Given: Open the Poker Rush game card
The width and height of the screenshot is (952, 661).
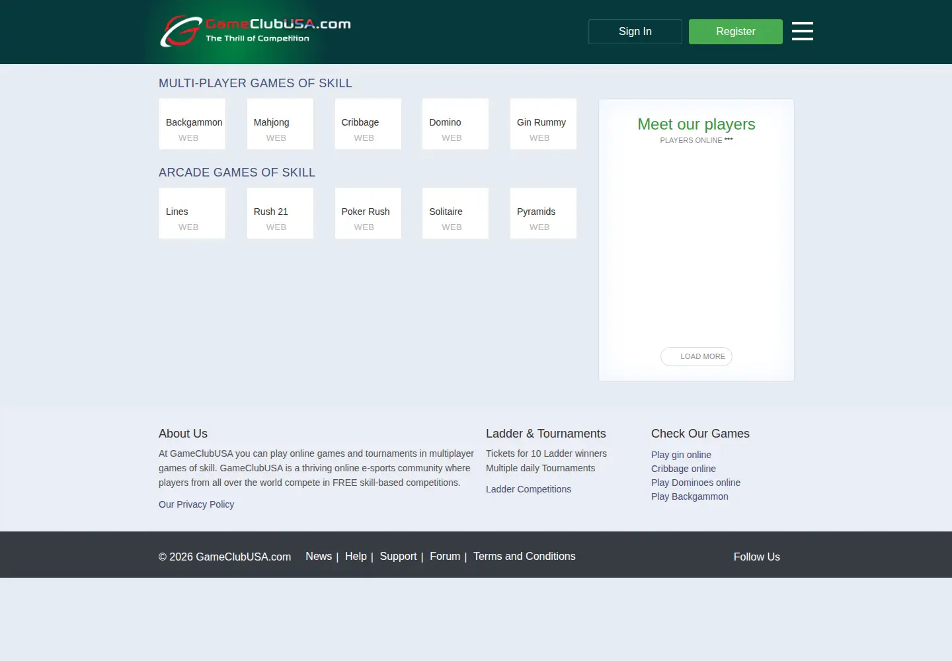Looking at the screenshot, I should [368, 213].
